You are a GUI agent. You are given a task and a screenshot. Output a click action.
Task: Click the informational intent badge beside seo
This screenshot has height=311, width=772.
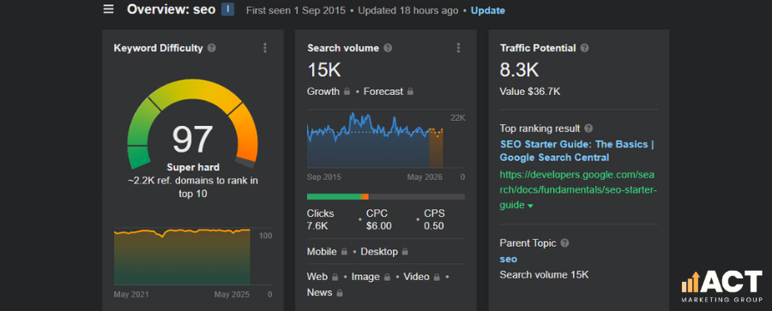click(x=227, y=9)
